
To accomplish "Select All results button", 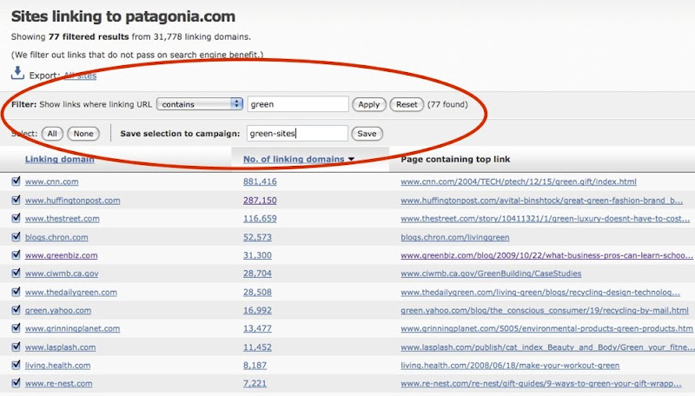I will coord(52,134).
